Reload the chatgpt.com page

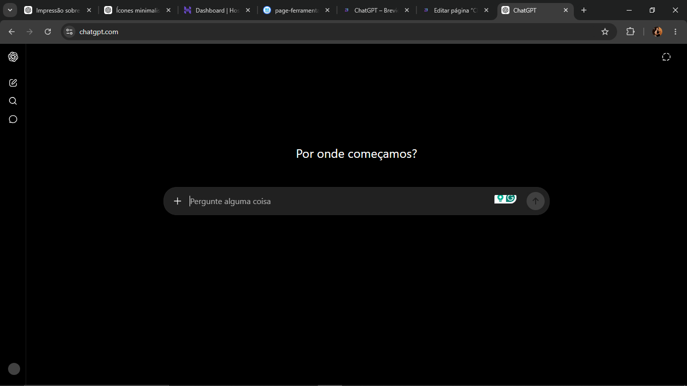tap(48, 32)
